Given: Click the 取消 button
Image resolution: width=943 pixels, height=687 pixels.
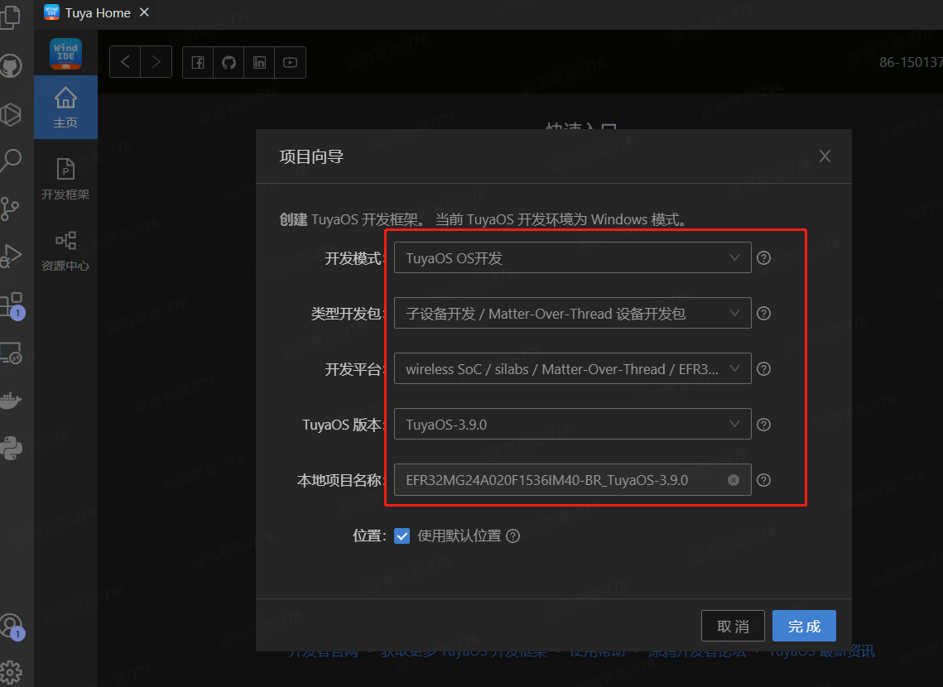Looking at the screenshot, I should pos(733,627).
